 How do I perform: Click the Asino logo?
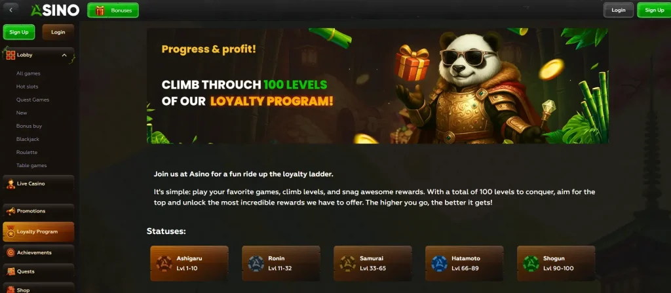pos(55,10)
